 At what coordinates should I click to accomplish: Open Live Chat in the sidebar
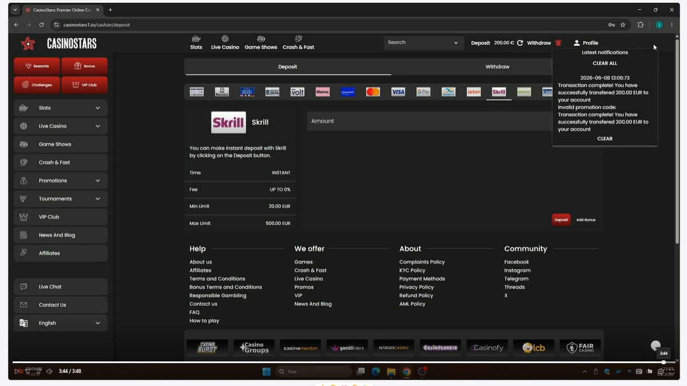(x=61, y=286)
